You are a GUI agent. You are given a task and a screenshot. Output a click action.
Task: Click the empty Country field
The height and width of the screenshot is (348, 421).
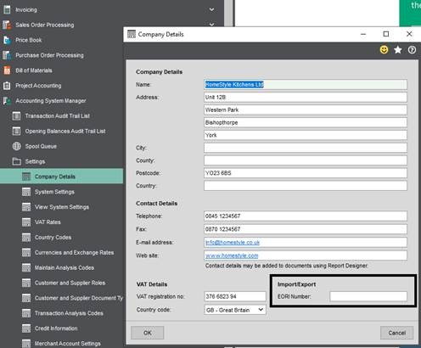(x=306, y=186)
